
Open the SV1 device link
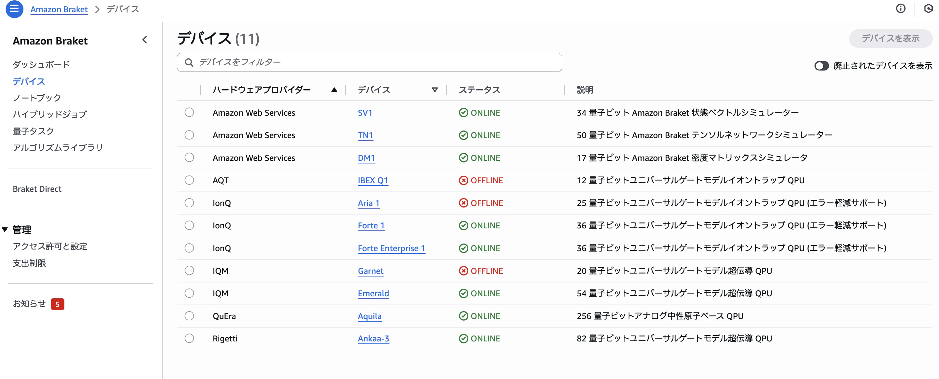(x=365, y=113)
